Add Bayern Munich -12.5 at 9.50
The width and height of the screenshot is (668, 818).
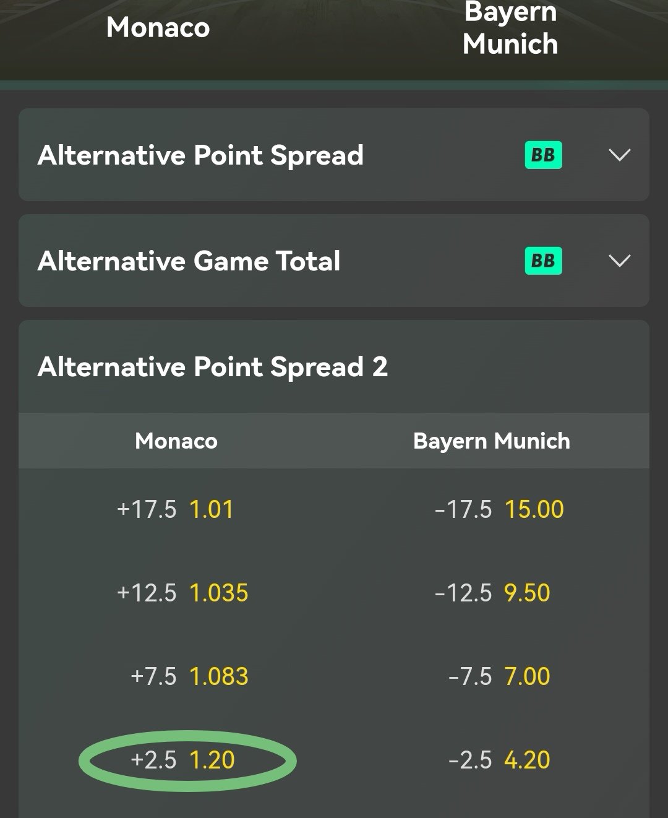(492, 593)
